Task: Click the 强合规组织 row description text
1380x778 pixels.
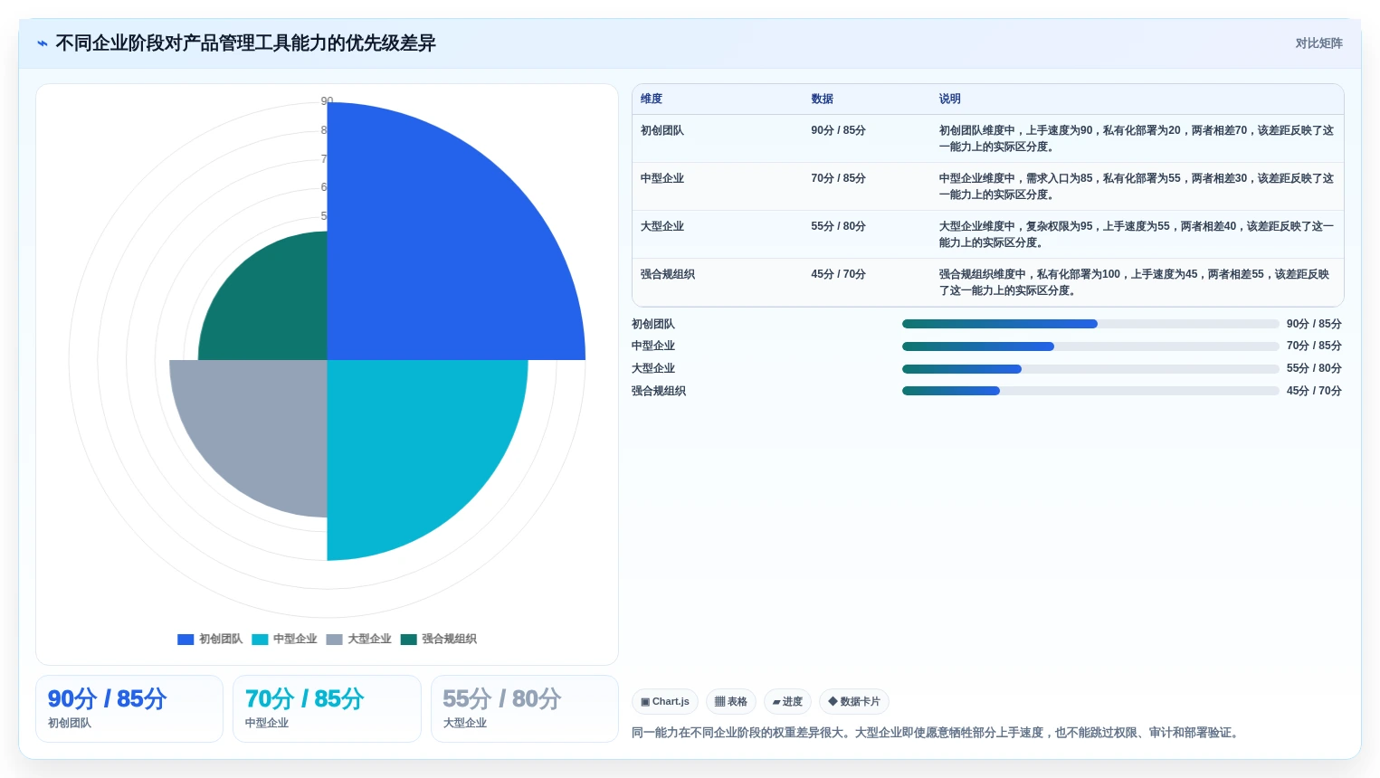Action: (x=1137, y=282)
